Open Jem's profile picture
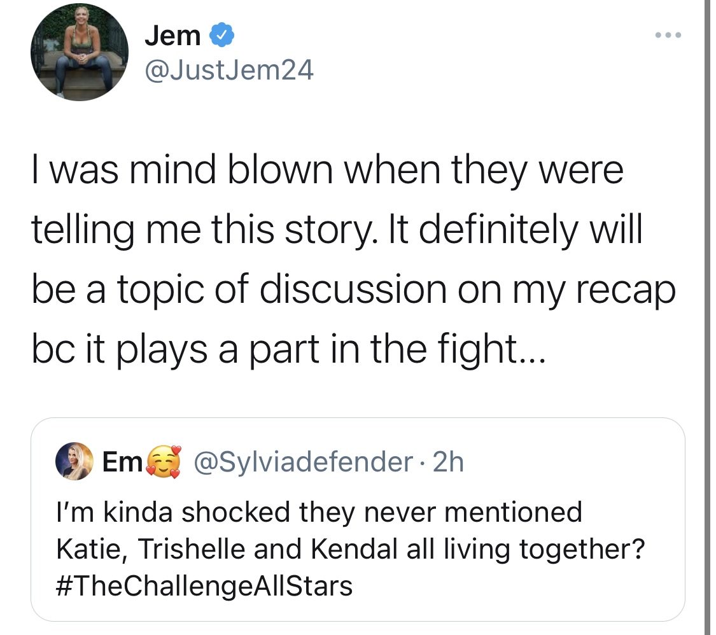 pos(80,52)
